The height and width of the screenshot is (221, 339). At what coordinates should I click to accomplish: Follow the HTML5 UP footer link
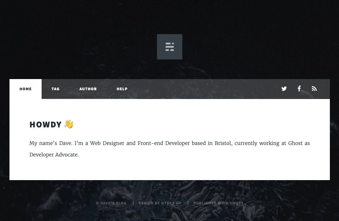tap(171, 203)
